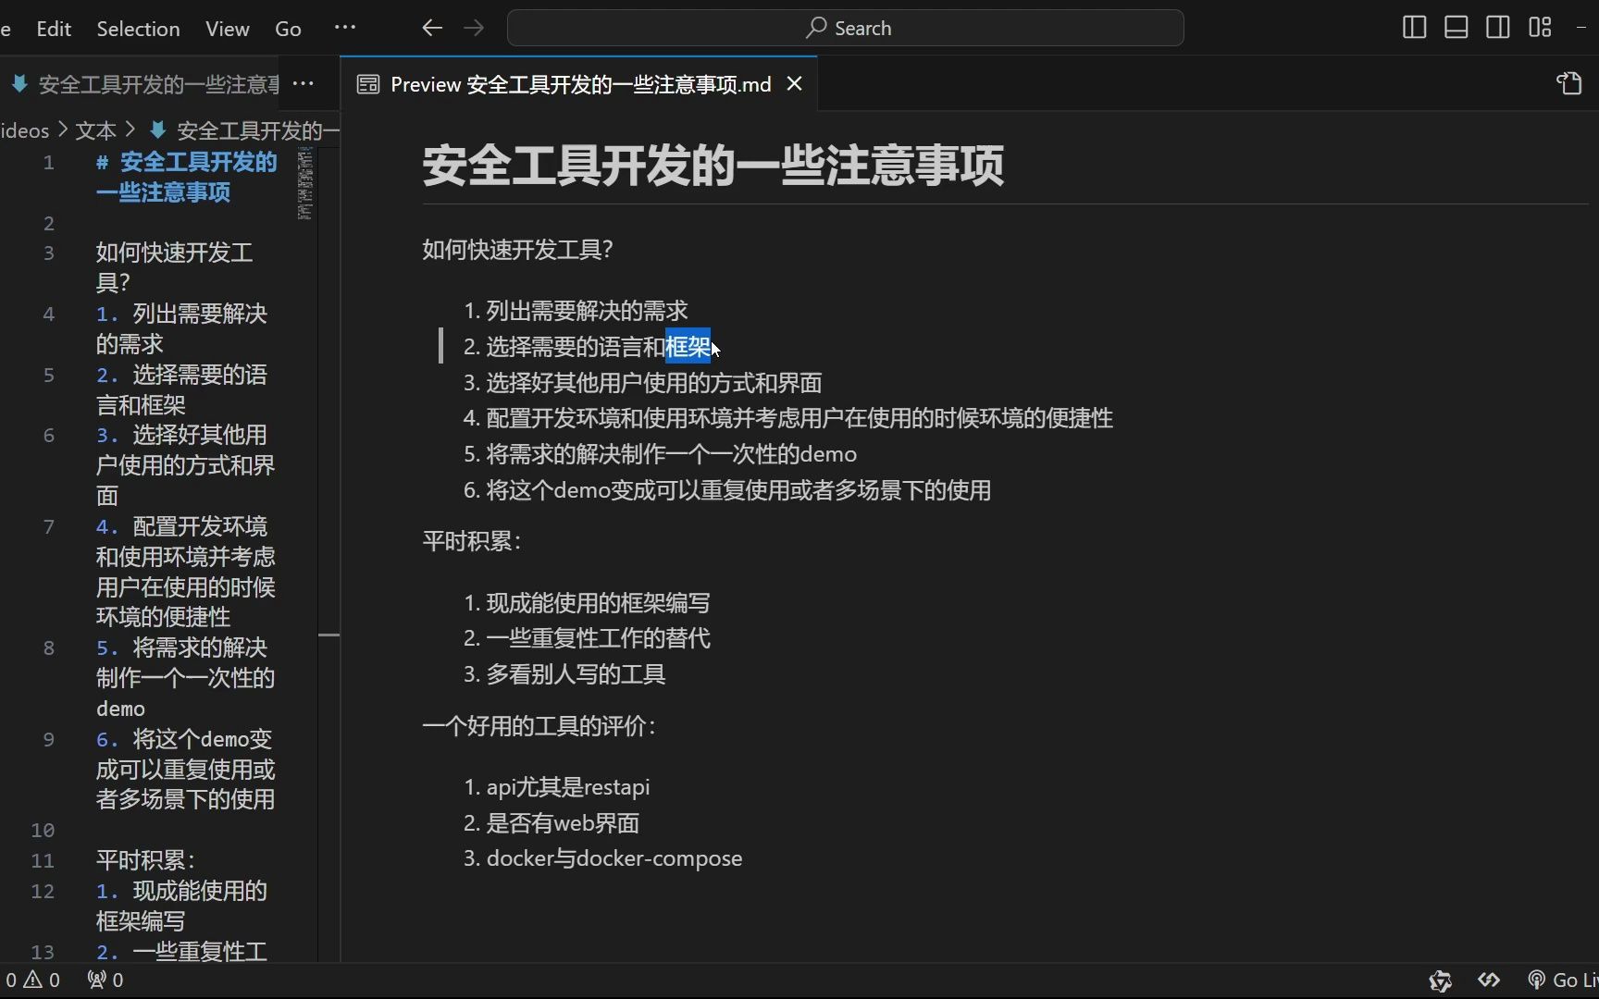
Task: Close the Preview markdown tab
Action: [794, 84]
